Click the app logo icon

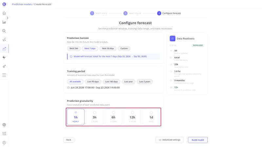pos(4,4)
